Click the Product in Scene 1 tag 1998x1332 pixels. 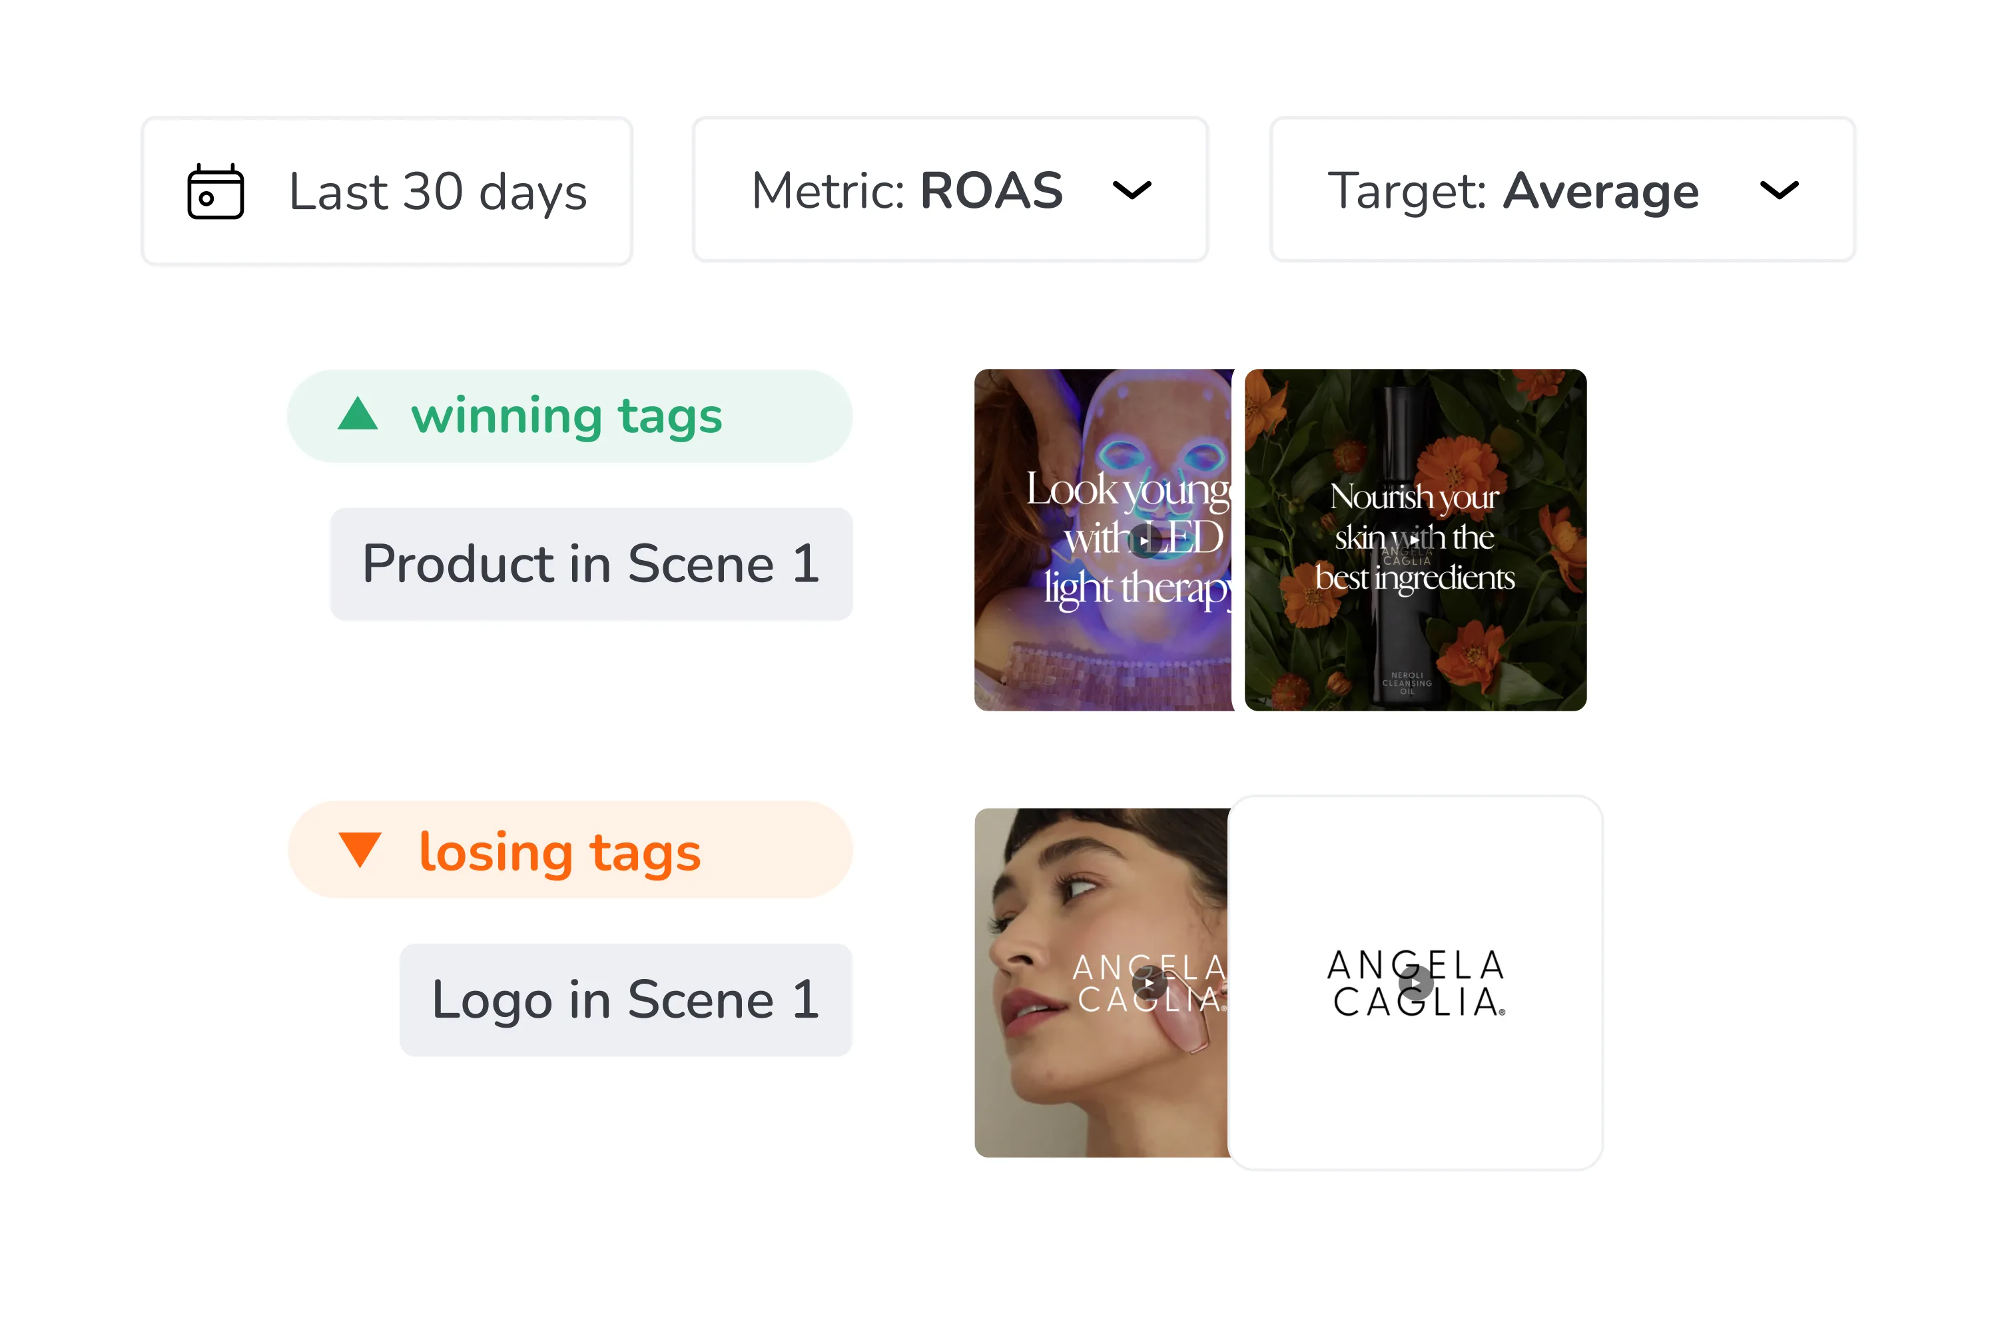coord(591,564)
